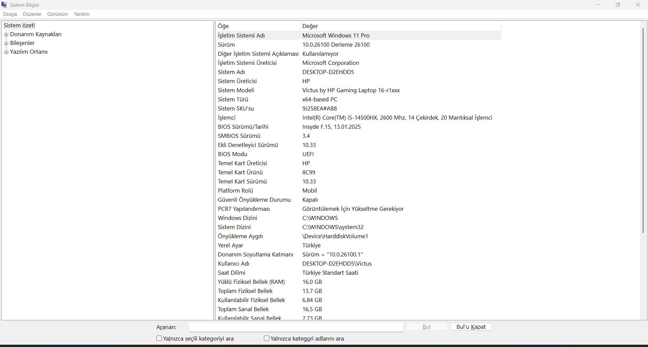648x347 pixels.
Task: Click the value '10.0.26100 Derleme 26100'
Action: tap(336, 45)
